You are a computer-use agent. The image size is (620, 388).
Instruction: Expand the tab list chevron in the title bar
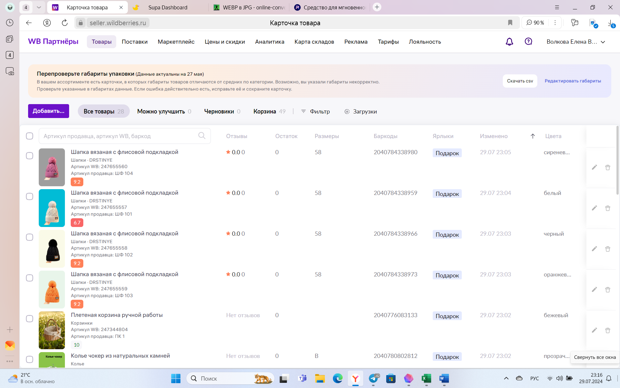[x=39, y=7]
